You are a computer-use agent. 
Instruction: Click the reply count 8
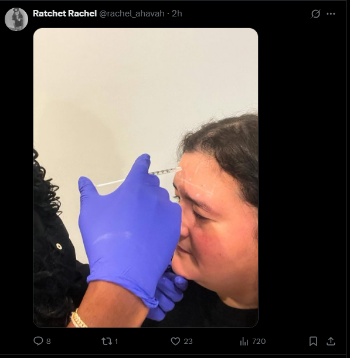click(49, 342)
